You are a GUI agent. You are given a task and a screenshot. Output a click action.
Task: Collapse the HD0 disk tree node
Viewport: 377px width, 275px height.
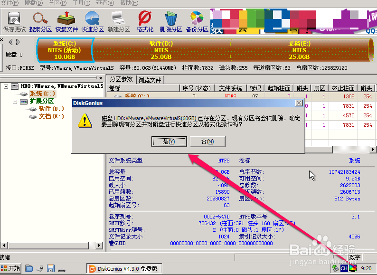(6, 86)
